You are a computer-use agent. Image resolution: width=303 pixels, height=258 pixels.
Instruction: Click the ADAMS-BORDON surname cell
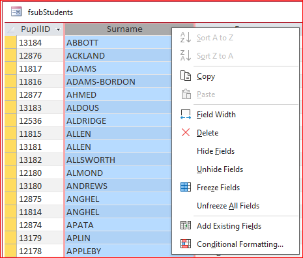(119, 81)
